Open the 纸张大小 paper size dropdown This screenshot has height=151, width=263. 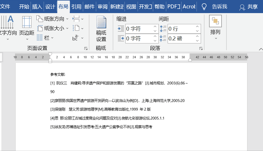tap(52, 28)
